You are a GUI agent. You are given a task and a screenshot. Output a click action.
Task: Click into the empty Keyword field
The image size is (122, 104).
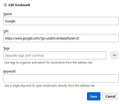pyautogui.click(x=61, y=78)
